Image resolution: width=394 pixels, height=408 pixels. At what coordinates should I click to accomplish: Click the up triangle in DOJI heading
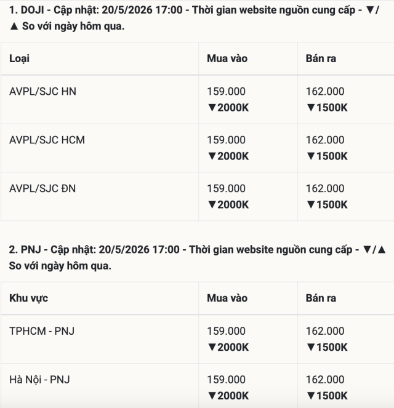(x=14, y=26)
